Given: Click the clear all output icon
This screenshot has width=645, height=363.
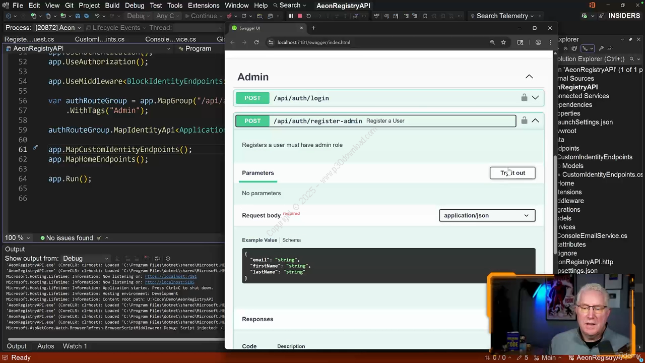Looking at the screenshot, I should tap(147, 259).
